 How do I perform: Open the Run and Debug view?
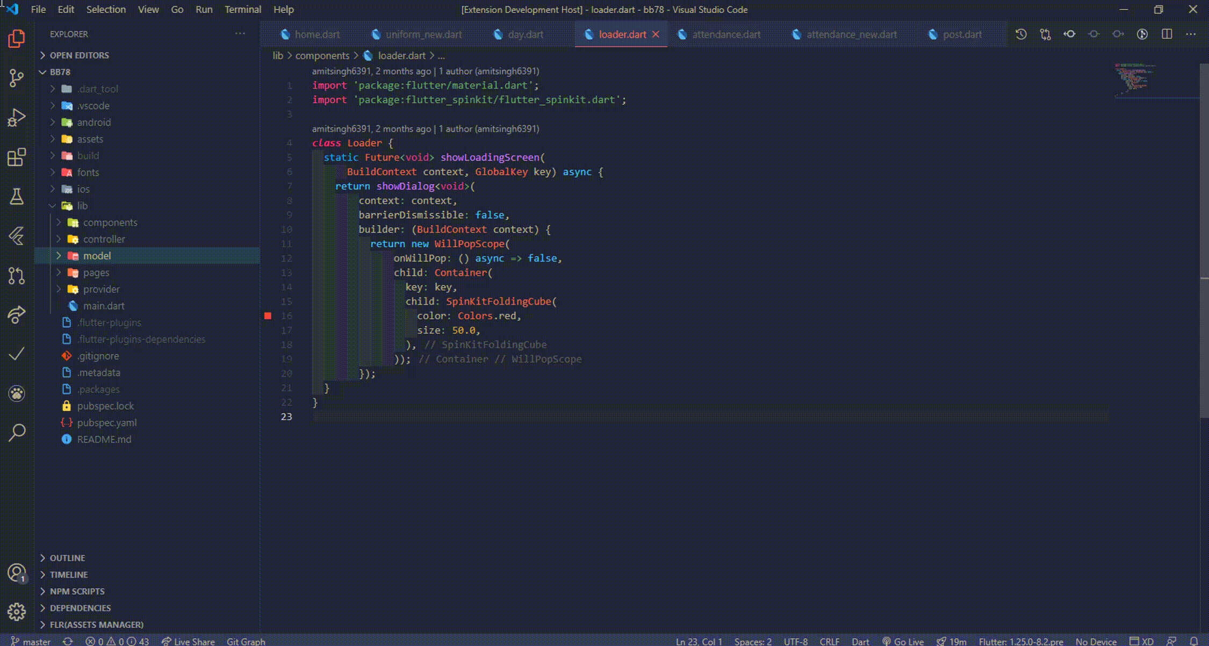click(17, 118)
